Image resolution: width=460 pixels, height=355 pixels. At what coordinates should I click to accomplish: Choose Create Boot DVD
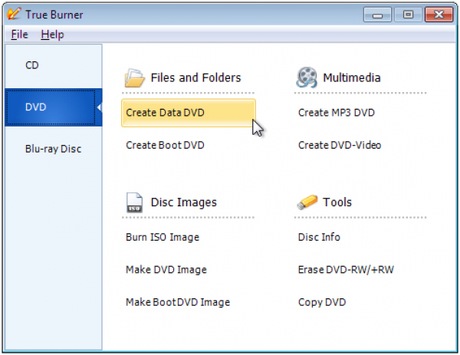(165, 145)
